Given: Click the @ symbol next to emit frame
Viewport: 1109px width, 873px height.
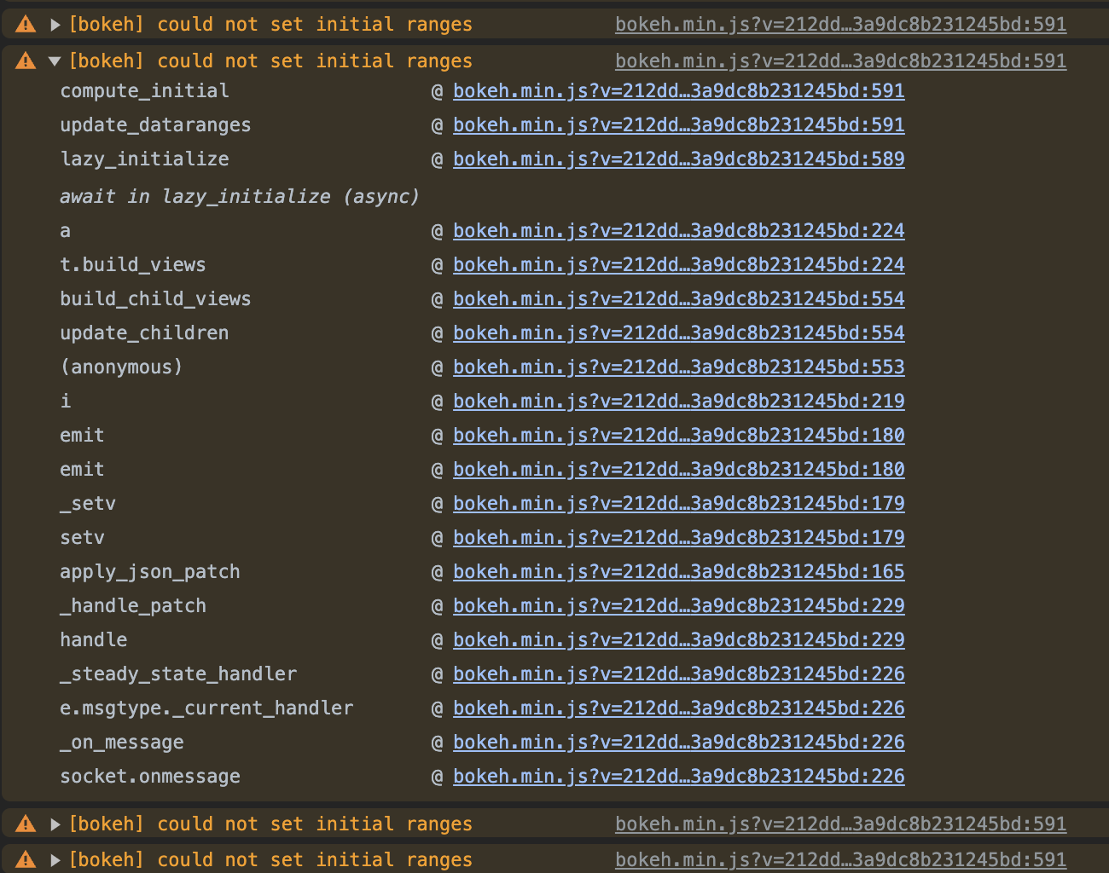Looking at the screenshot, I should 438,435.
